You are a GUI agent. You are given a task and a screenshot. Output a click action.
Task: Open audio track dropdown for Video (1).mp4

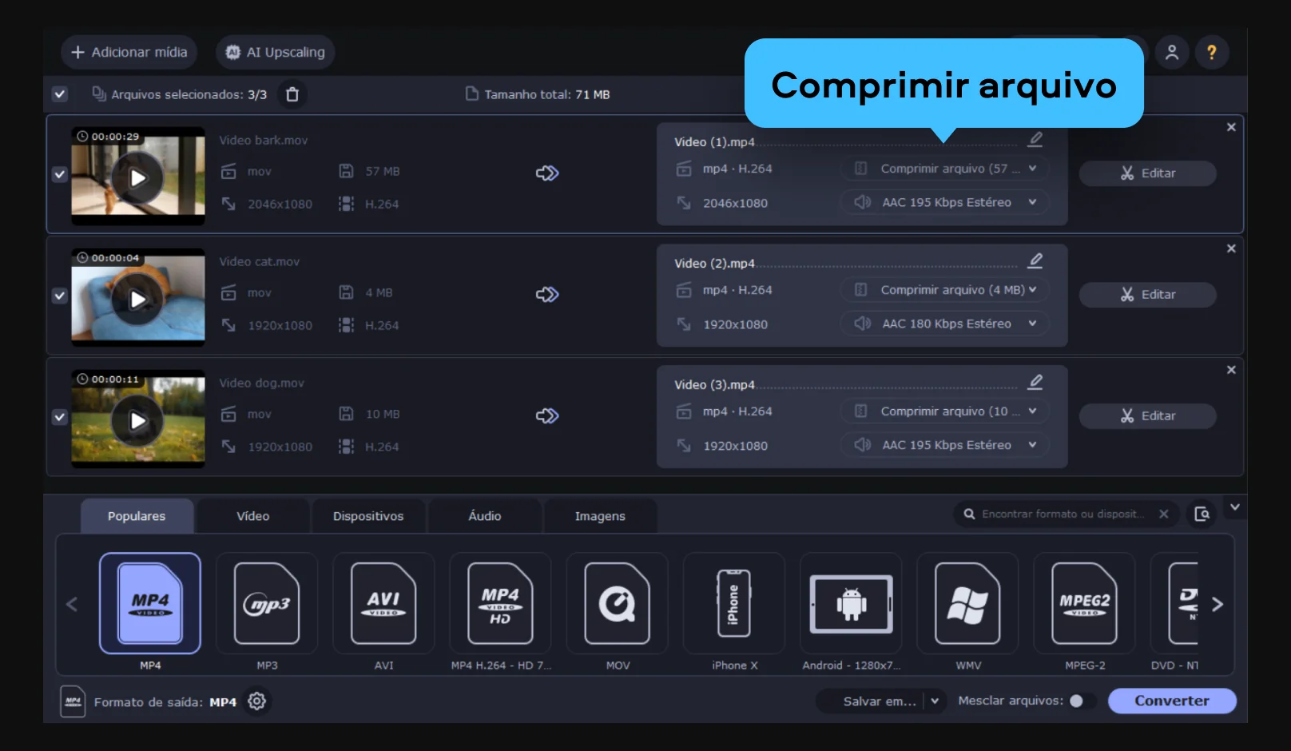coord(944,202)
